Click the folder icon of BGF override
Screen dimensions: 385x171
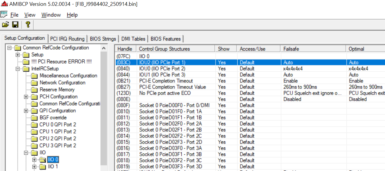click(34, 118)
